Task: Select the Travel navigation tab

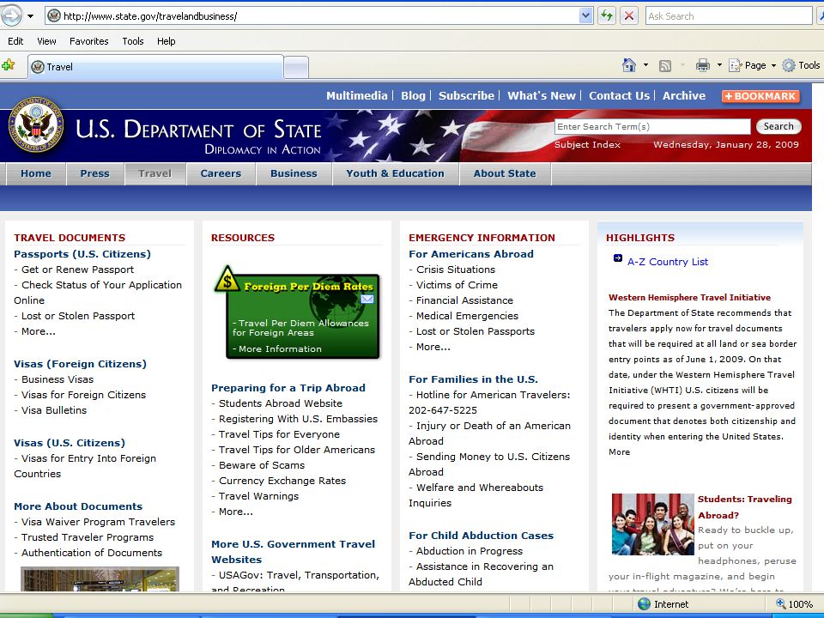Action: [155, 173]
